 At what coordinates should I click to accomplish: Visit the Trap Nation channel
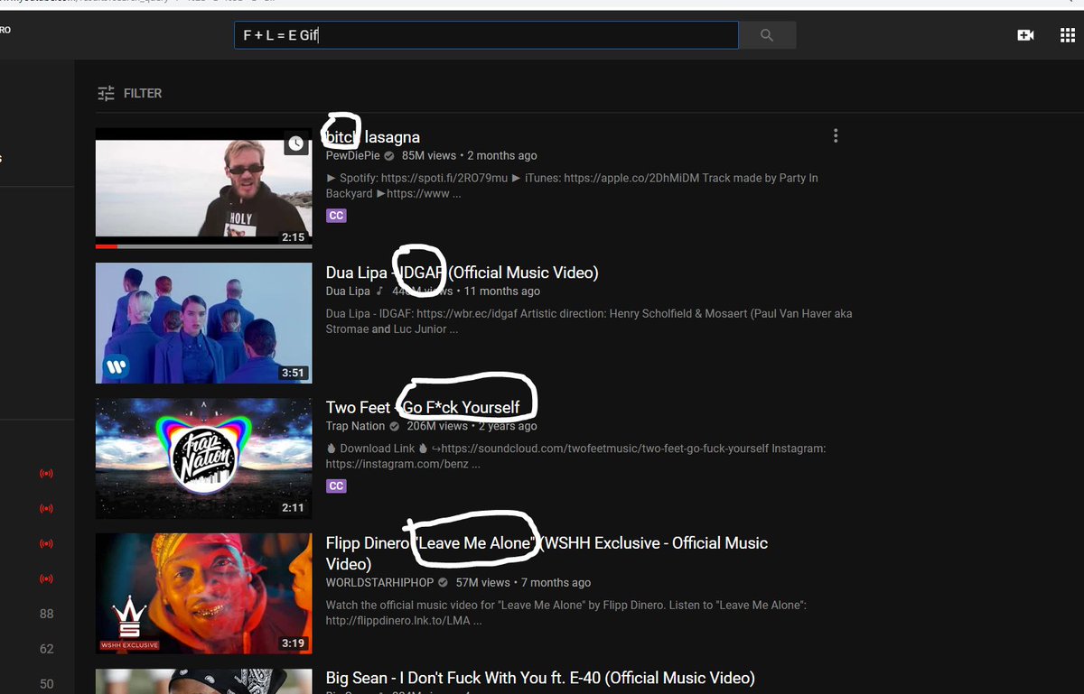(x=356, y=426)
